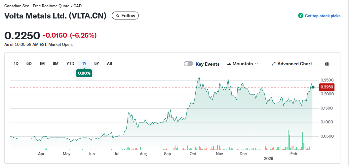This screenshot has width=350, height=166.
Task: Switch to the 6M range
Action: 56,64
